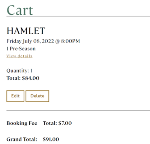Click the Quantity: 1 text

[19, 71]
